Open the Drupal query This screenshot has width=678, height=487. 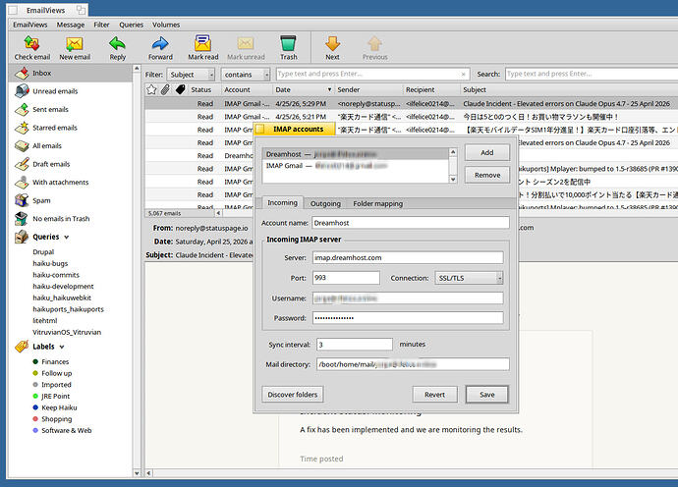click(x=43, y=251)
